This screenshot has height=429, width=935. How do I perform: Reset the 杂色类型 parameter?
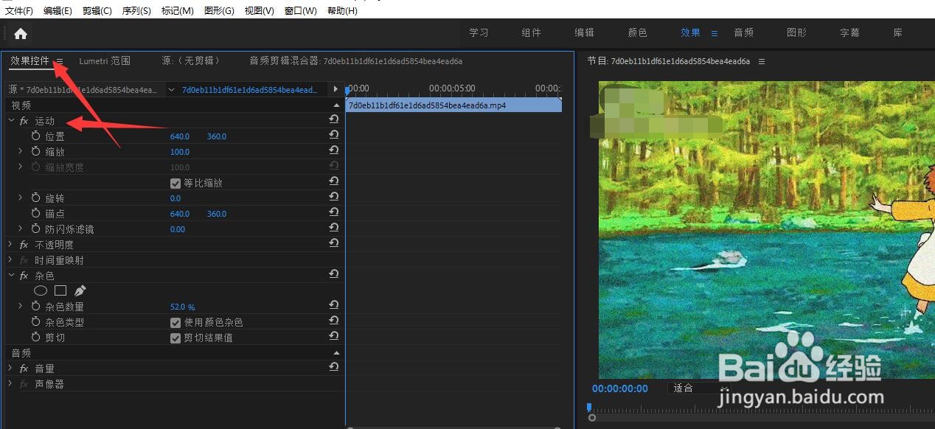334,321
